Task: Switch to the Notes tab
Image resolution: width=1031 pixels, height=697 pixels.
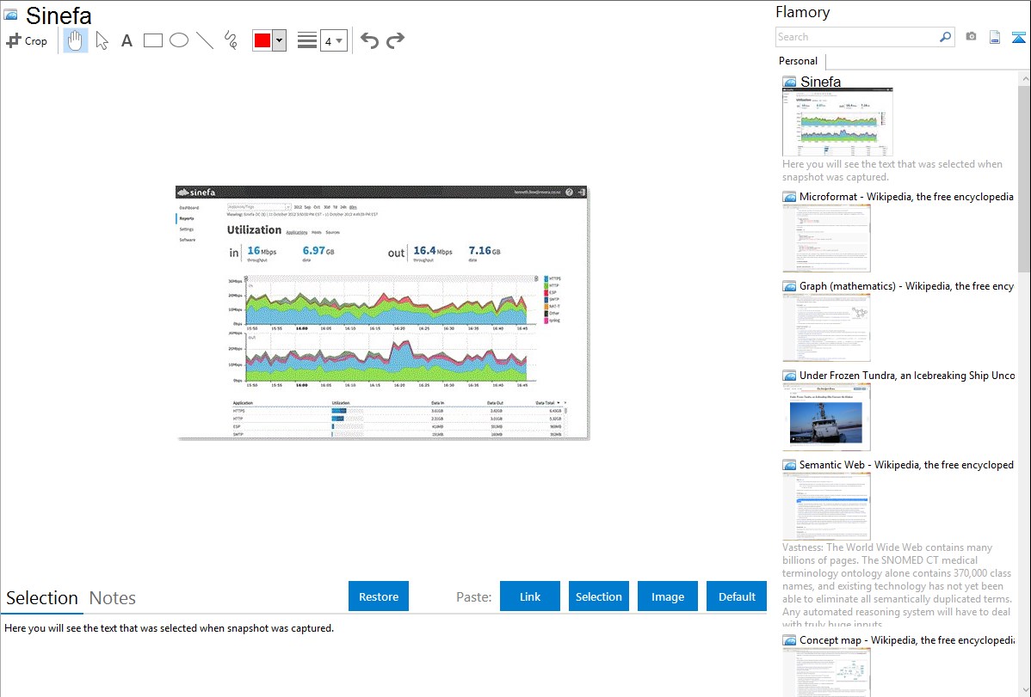Action: pos(113,598)
